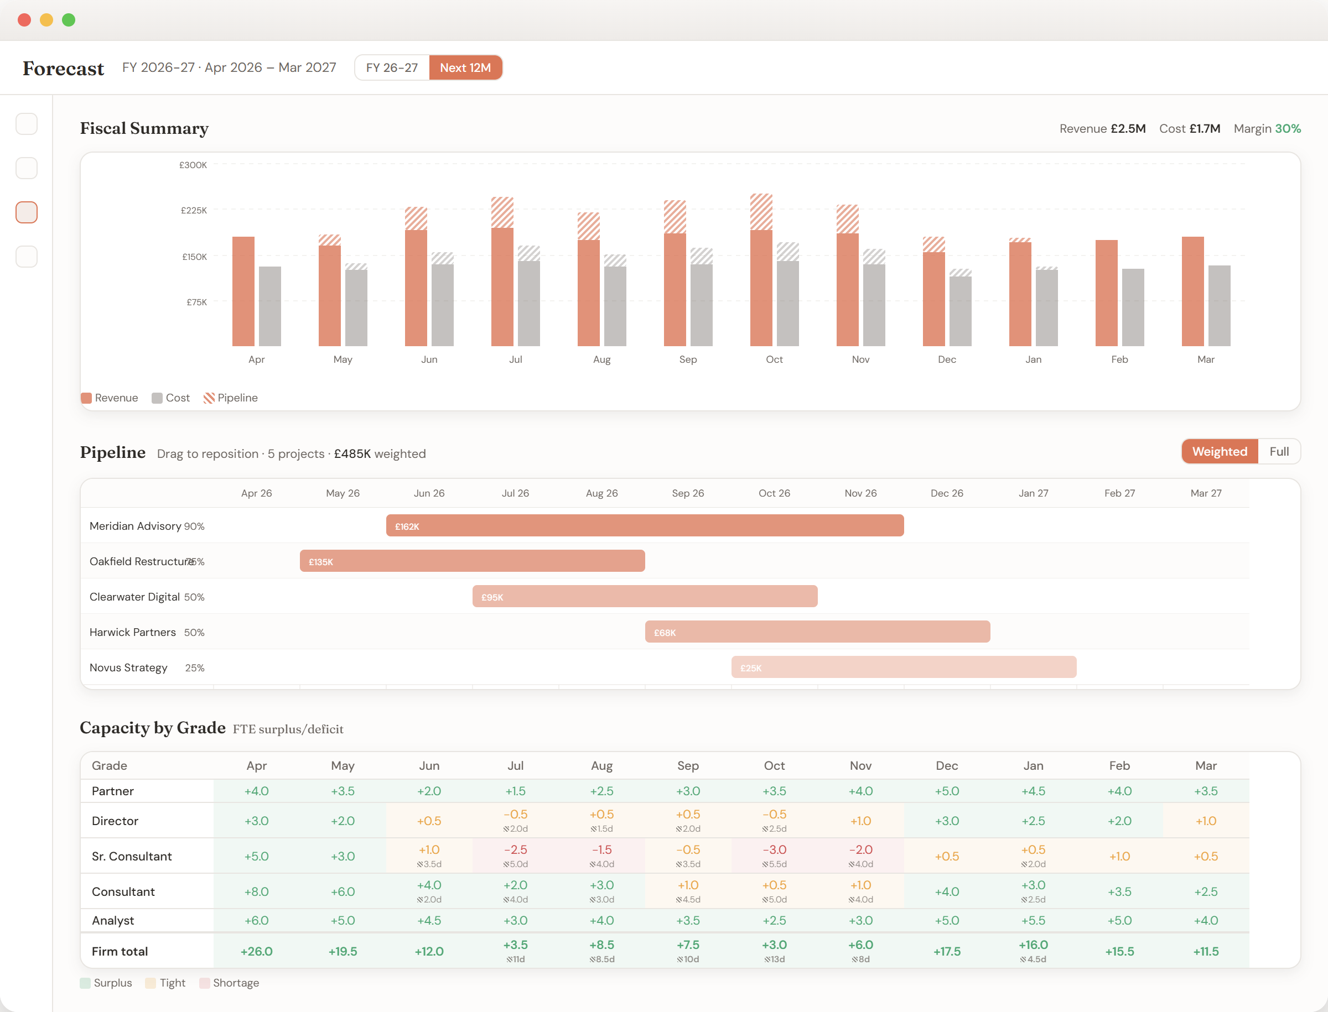The image size is (1328, 1012).
Task: Click the topmost sidebar navigation icon
Action: pyautogui.click(x=26, y=123)
